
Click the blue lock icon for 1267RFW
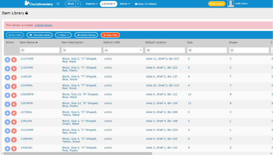pos(7,104)
